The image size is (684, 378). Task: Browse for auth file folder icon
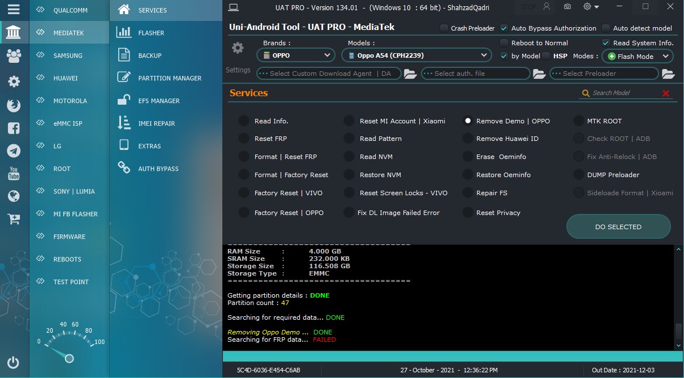[539, 74]
